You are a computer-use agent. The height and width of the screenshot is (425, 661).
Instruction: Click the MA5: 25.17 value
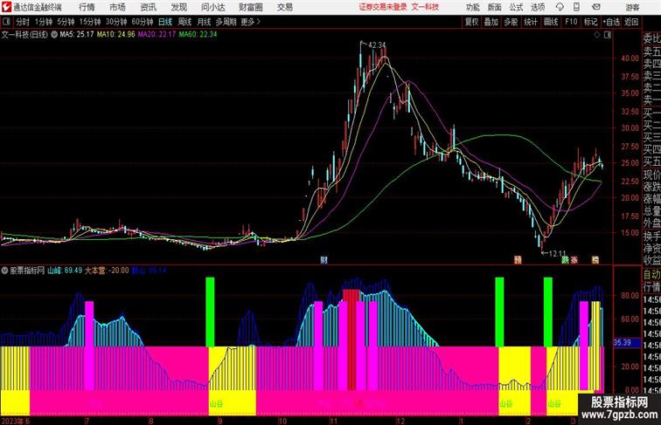[x=77, y=35]
